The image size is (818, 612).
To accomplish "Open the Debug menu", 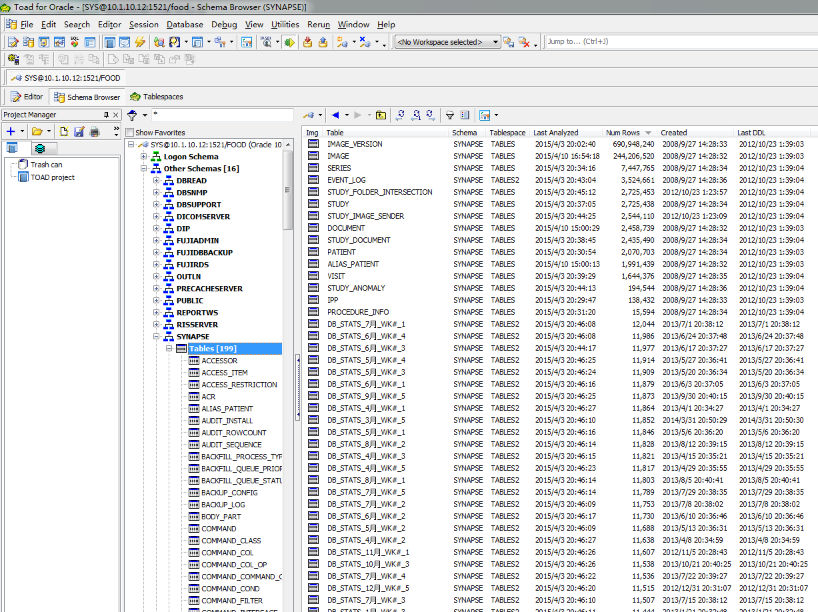I will tap(224, 25).
